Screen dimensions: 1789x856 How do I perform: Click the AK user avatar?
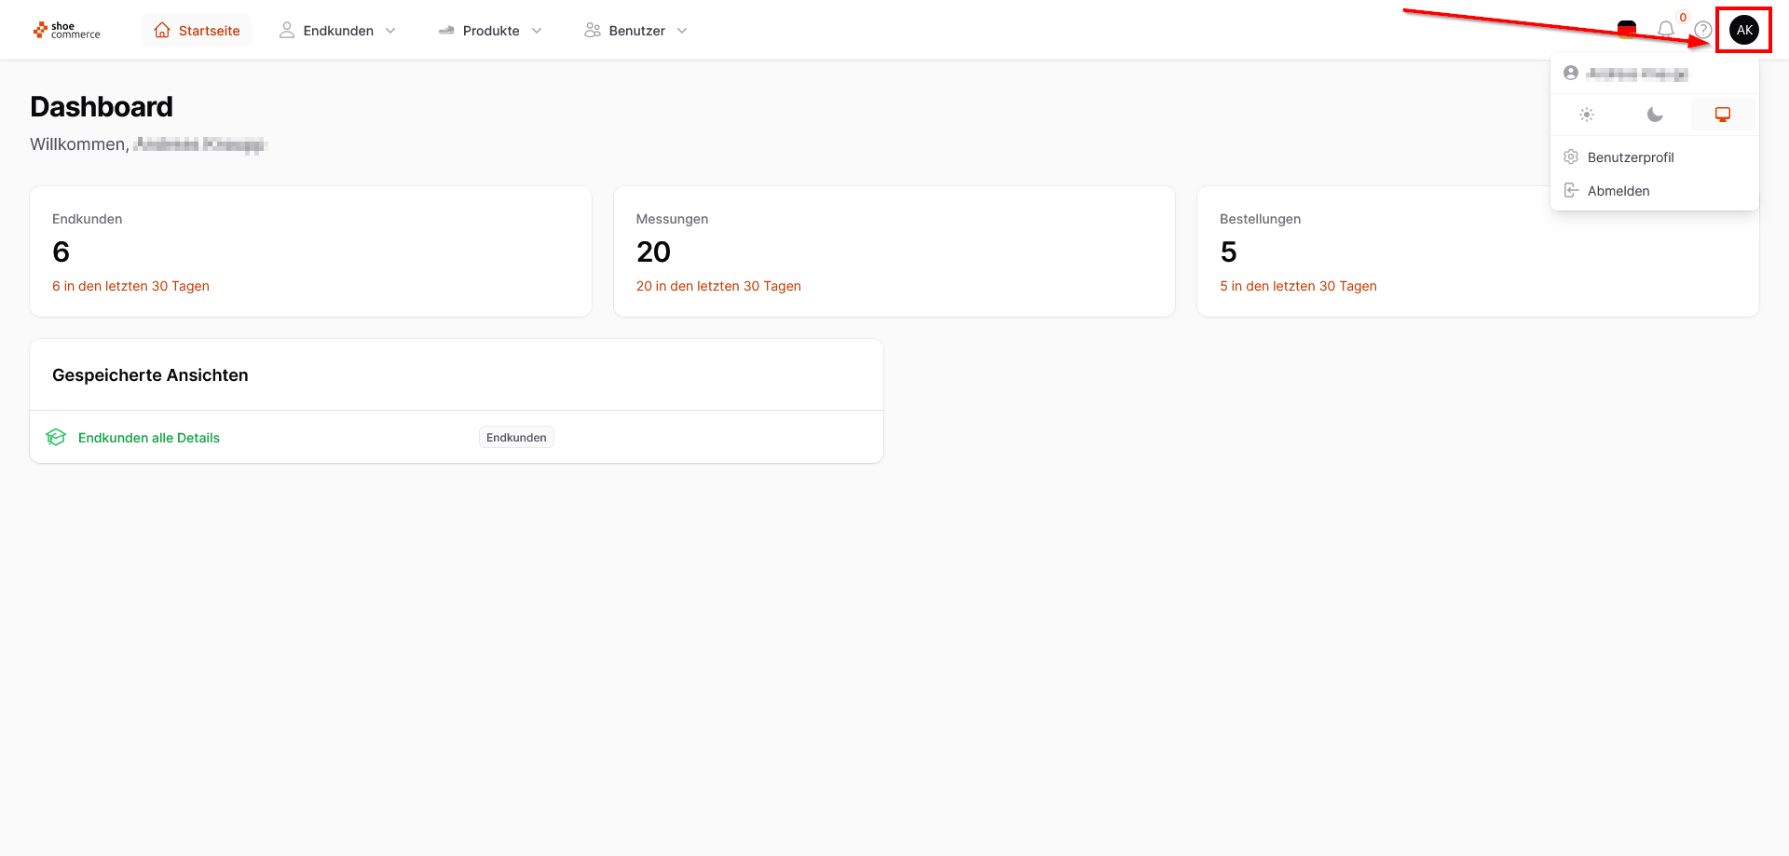coord(1744,30)
